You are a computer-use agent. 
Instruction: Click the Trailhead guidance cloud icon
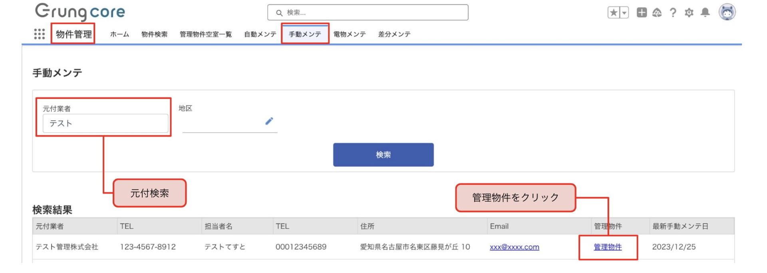[x=657, y=13]
